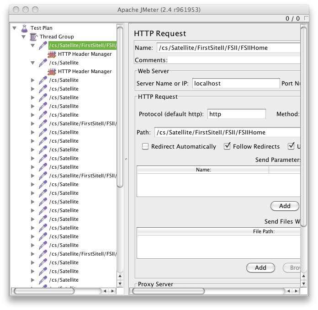Select the first HTTP Header Manager label
This screenshot has width=318, height=310.
click(85, 54)
